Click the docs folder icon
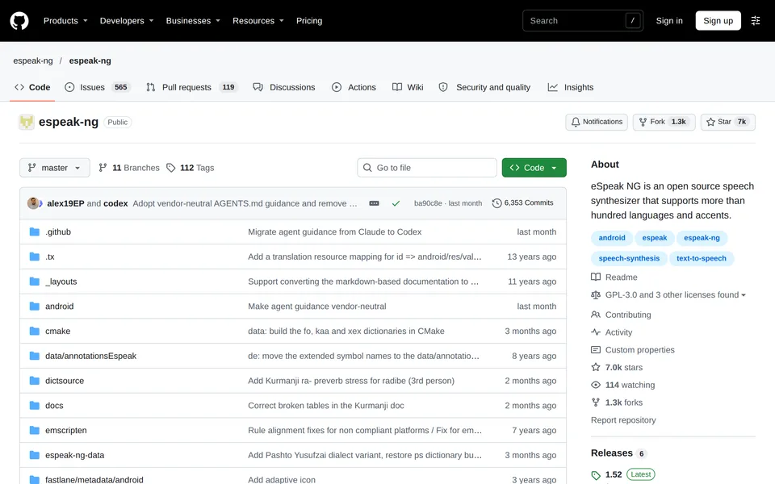775x484 pixels. (x=35, y=406)
